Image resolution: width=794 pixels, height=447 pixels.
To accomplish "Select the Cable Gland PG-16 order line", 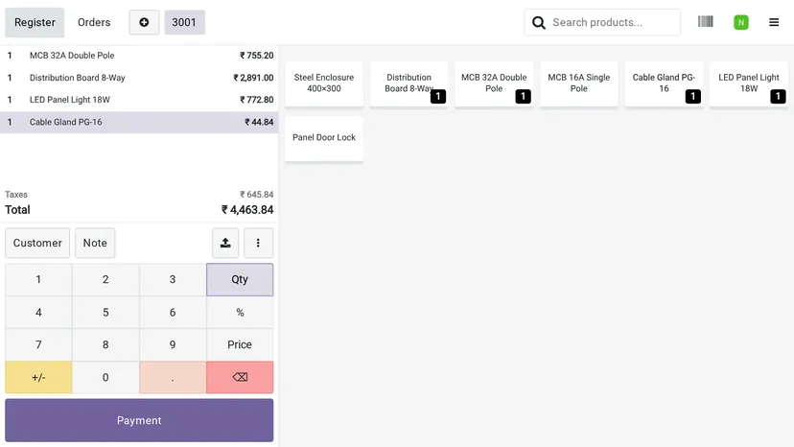I will click(139, 122).
